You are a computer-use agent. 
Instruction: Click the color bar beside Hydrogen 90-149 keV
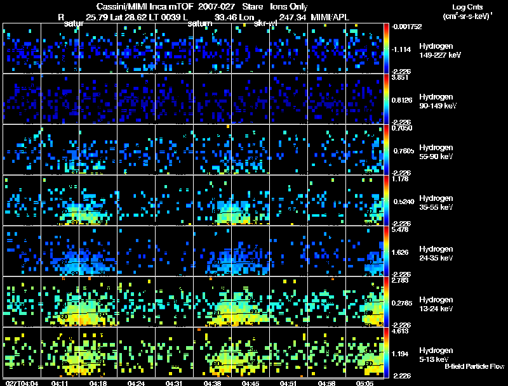coord(386,99)
